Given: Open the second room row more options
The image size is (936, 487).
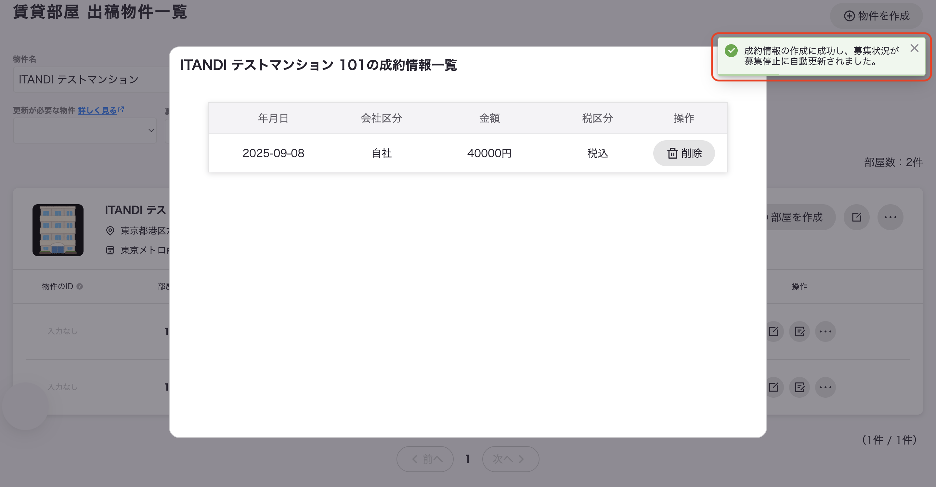Looking at the screenshot, I should pyautogui.click(x=825, y=387).
